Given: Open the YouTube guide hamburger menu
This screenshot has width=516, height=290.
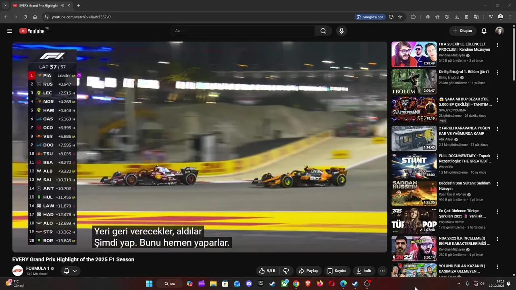Looking at the screenshot, I should [x=10, y=31].
